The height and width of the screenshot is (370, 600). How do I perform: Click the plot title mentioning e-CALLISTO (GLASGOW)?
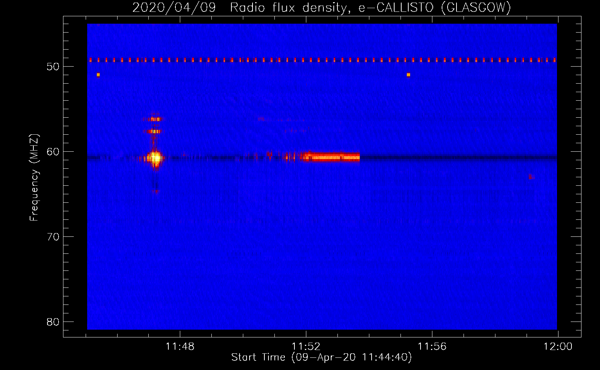[322, 7]
